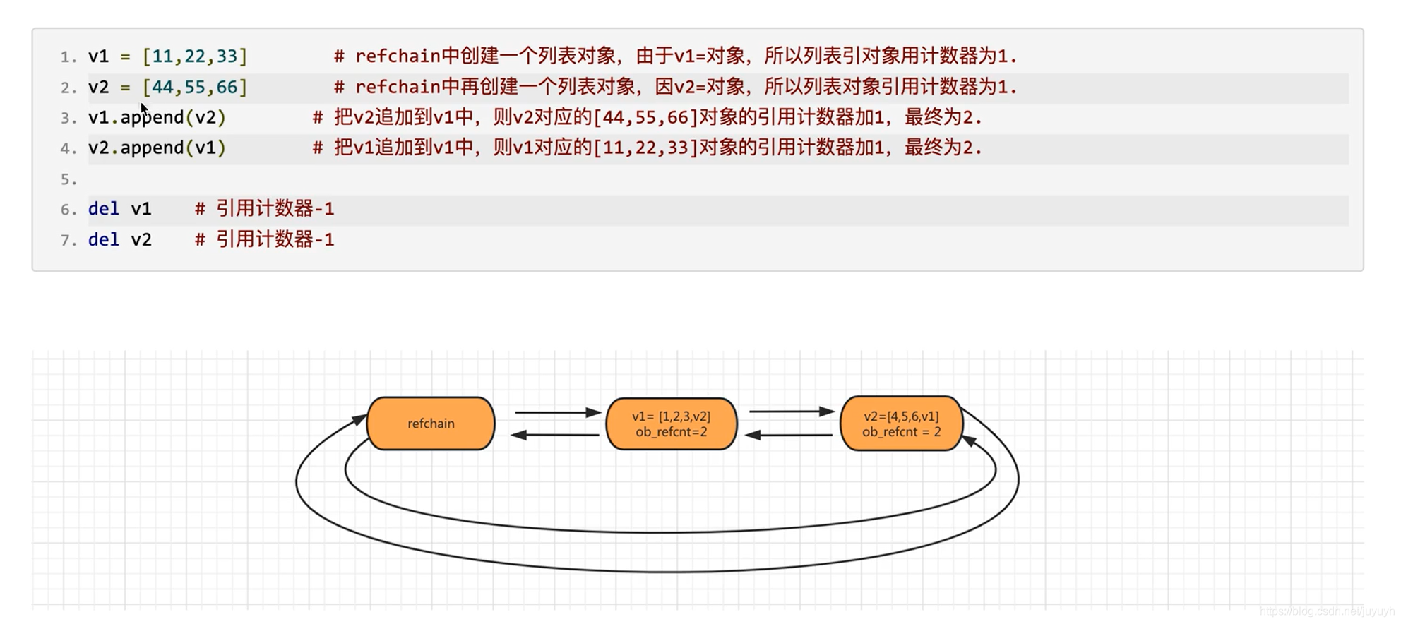Select the 'v1= [1,2,3,v2]' diagram node
This screenshot has width=1401, height=624.
coord(672,424)
